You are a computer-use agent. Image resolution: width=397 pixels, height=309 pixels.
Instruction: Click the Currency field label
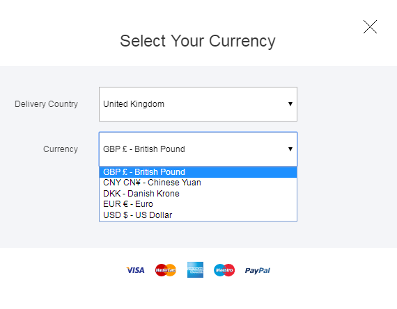click(x=61, y=149)
